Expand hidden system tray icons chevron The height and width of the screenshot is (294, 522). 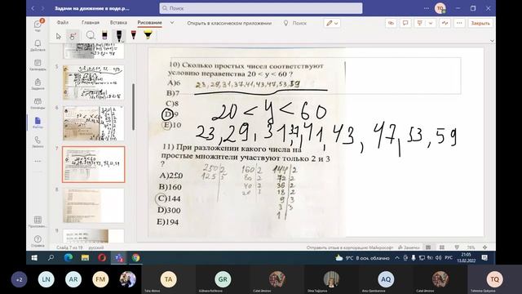point(397,258)
